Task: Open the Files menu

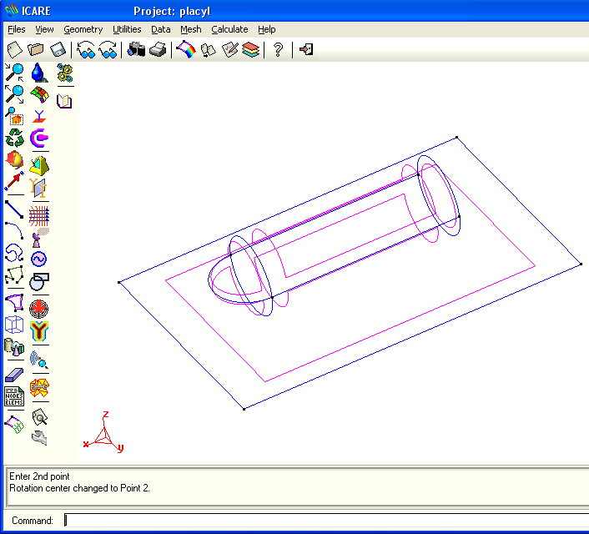Action: (x=17, y=29)
